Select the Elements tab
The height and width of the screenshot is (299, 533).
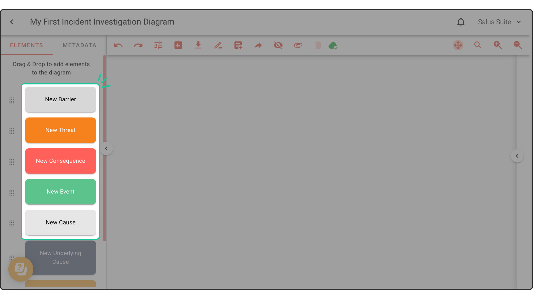[x=27, y=45]
